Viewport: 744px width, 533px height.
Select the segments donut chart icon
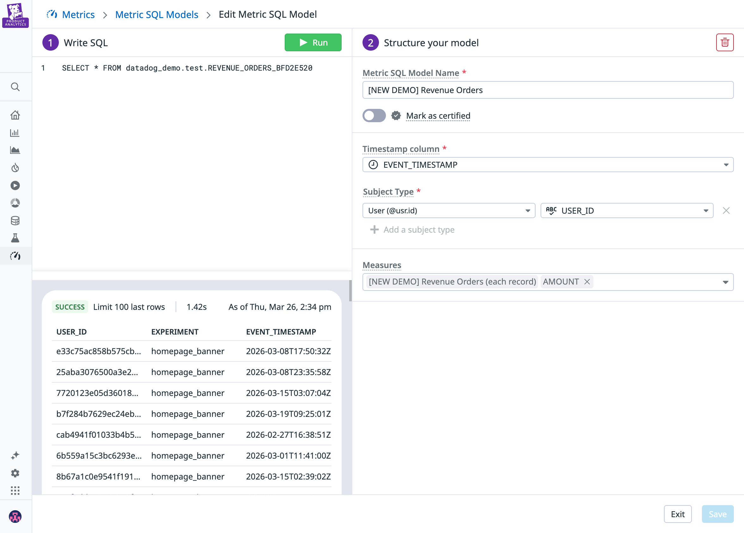tap(15, 203)
